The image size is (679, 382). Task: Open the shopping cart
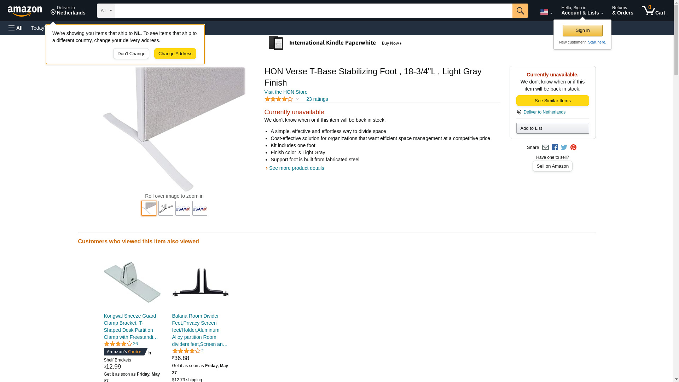653,11
